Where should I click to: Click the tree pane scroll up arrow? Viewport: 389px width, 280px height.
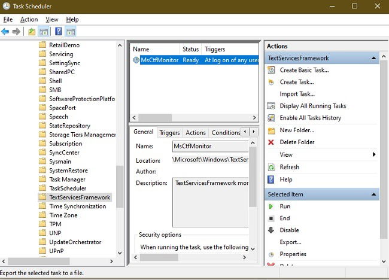(x=120, y=45)
